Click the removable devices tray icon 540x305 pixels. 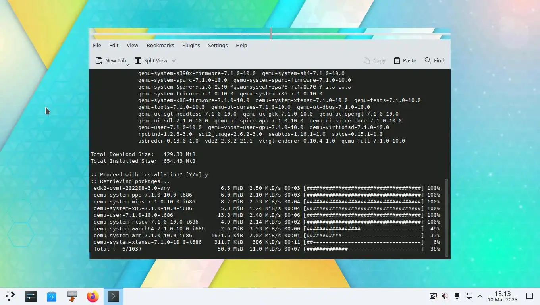pos(457,296)
